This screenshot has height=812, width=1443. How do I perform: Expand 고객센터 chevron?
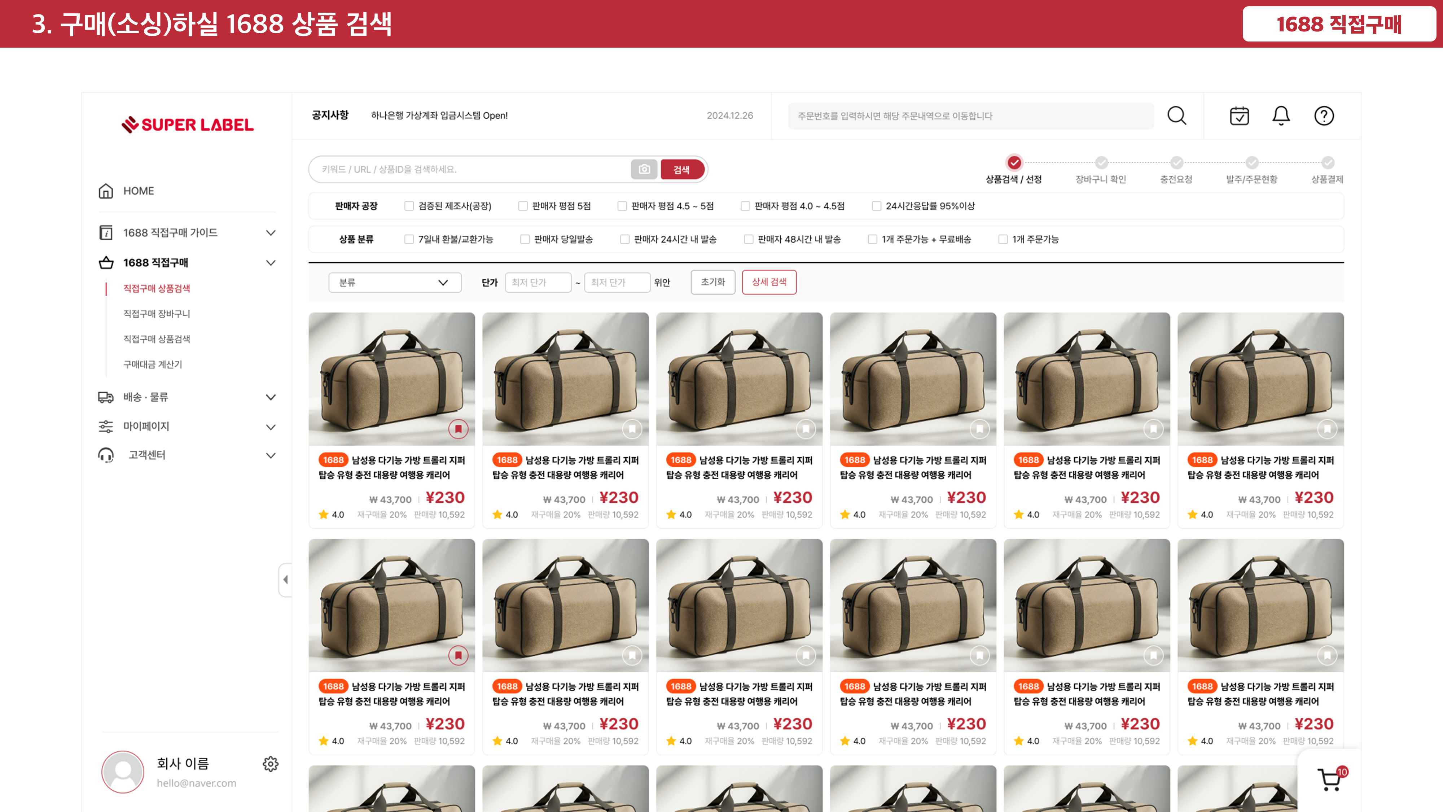click(x=271, y=455)
